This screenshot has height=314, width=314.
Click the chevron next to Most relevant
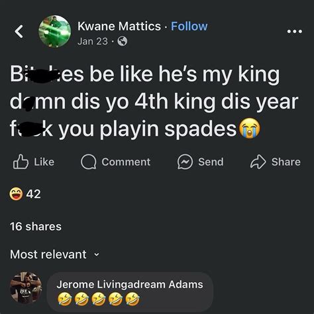[97, 254]
